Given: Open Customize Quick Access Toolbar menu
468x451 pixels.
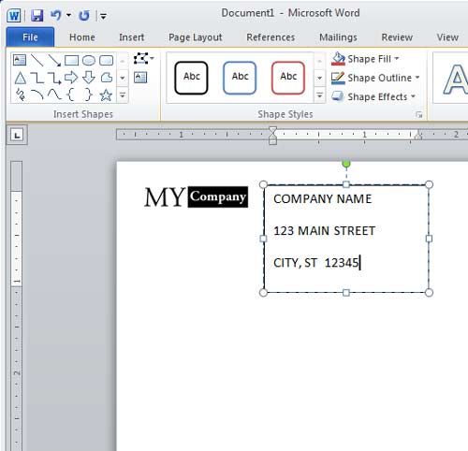Looking at the screenshot, I should [x=103, y=16].
